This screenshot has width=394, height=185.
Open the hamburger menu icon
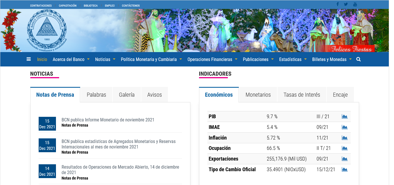point(29,59)
